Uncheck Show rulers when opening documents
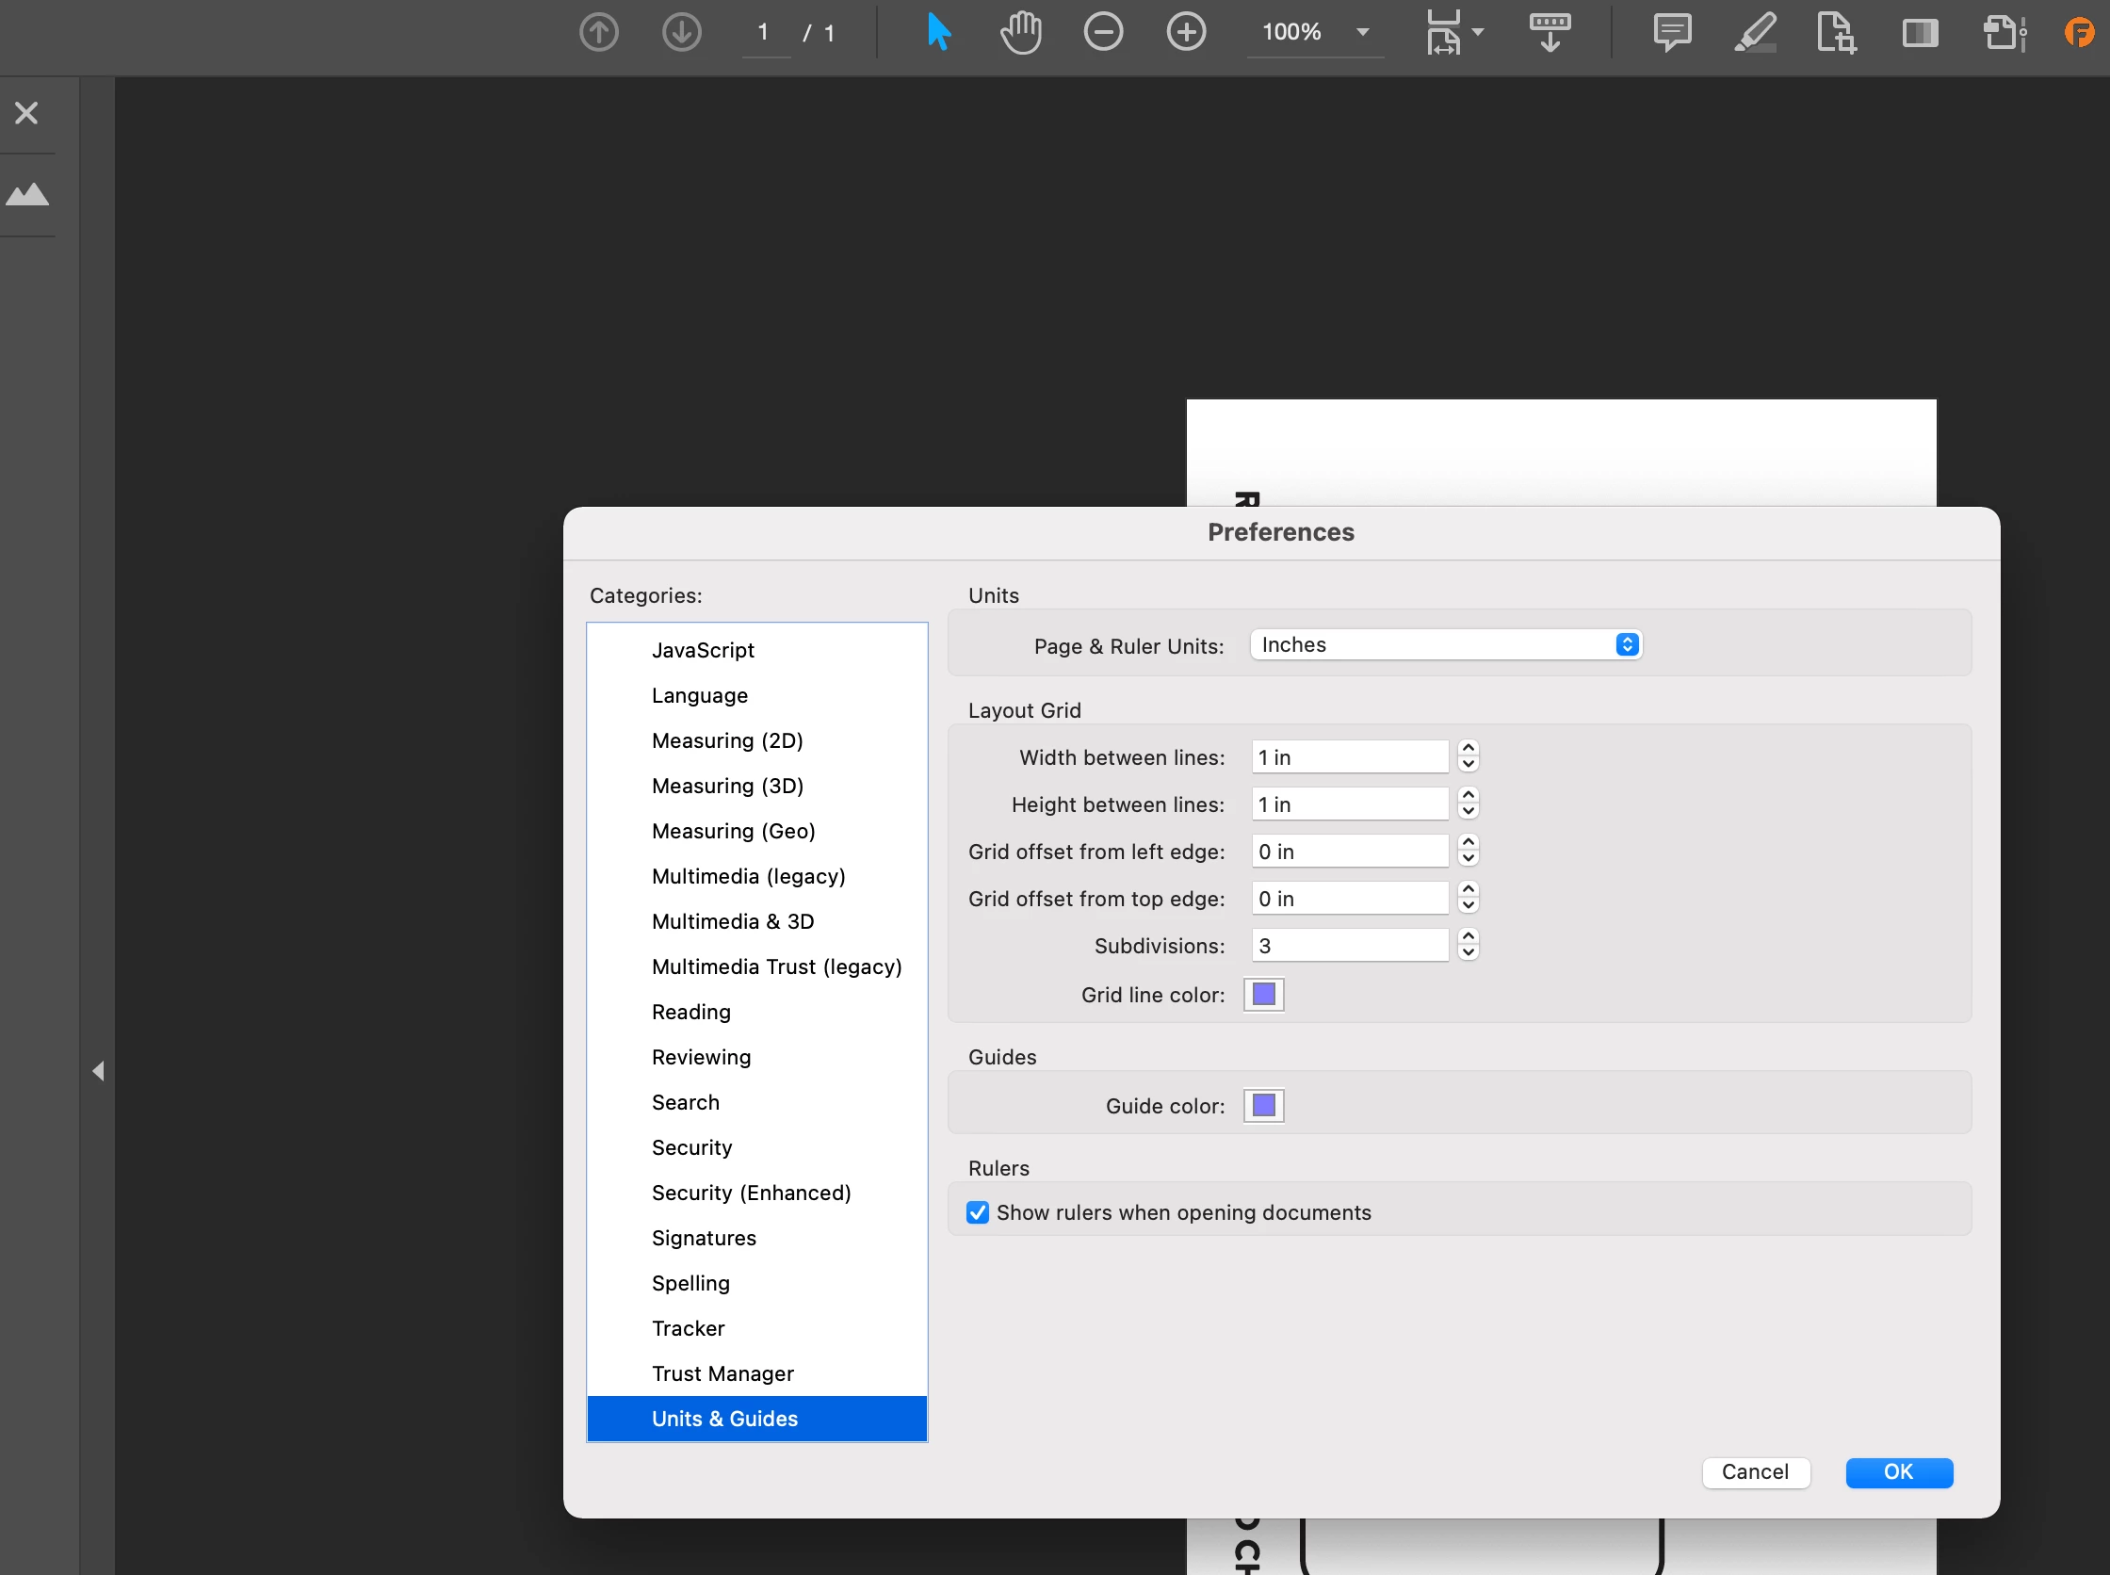This screenshot has height=1575, width=2110. [978, 1212]
